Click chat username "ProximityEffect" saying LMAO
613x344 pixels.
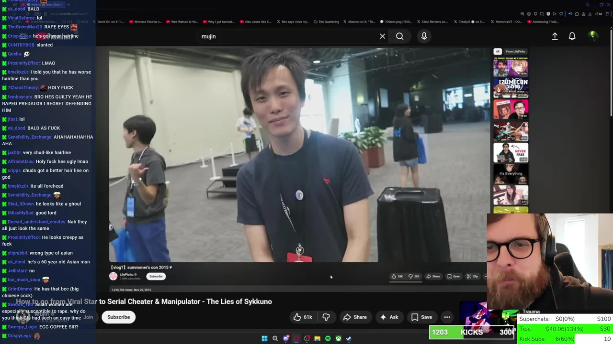[23, 63]
